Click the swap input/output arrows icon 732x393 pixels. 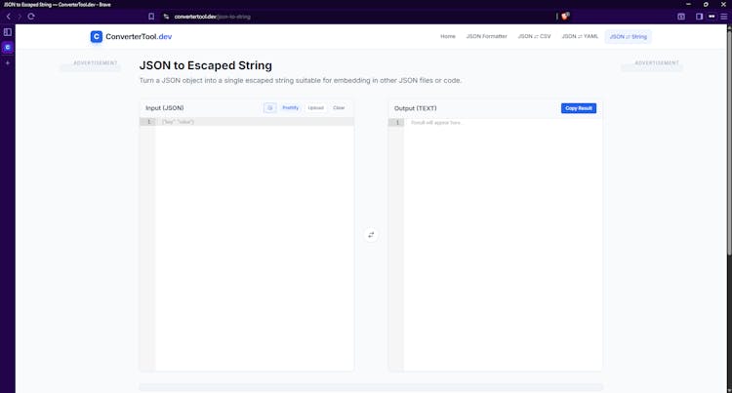click(x=371, y=234)
